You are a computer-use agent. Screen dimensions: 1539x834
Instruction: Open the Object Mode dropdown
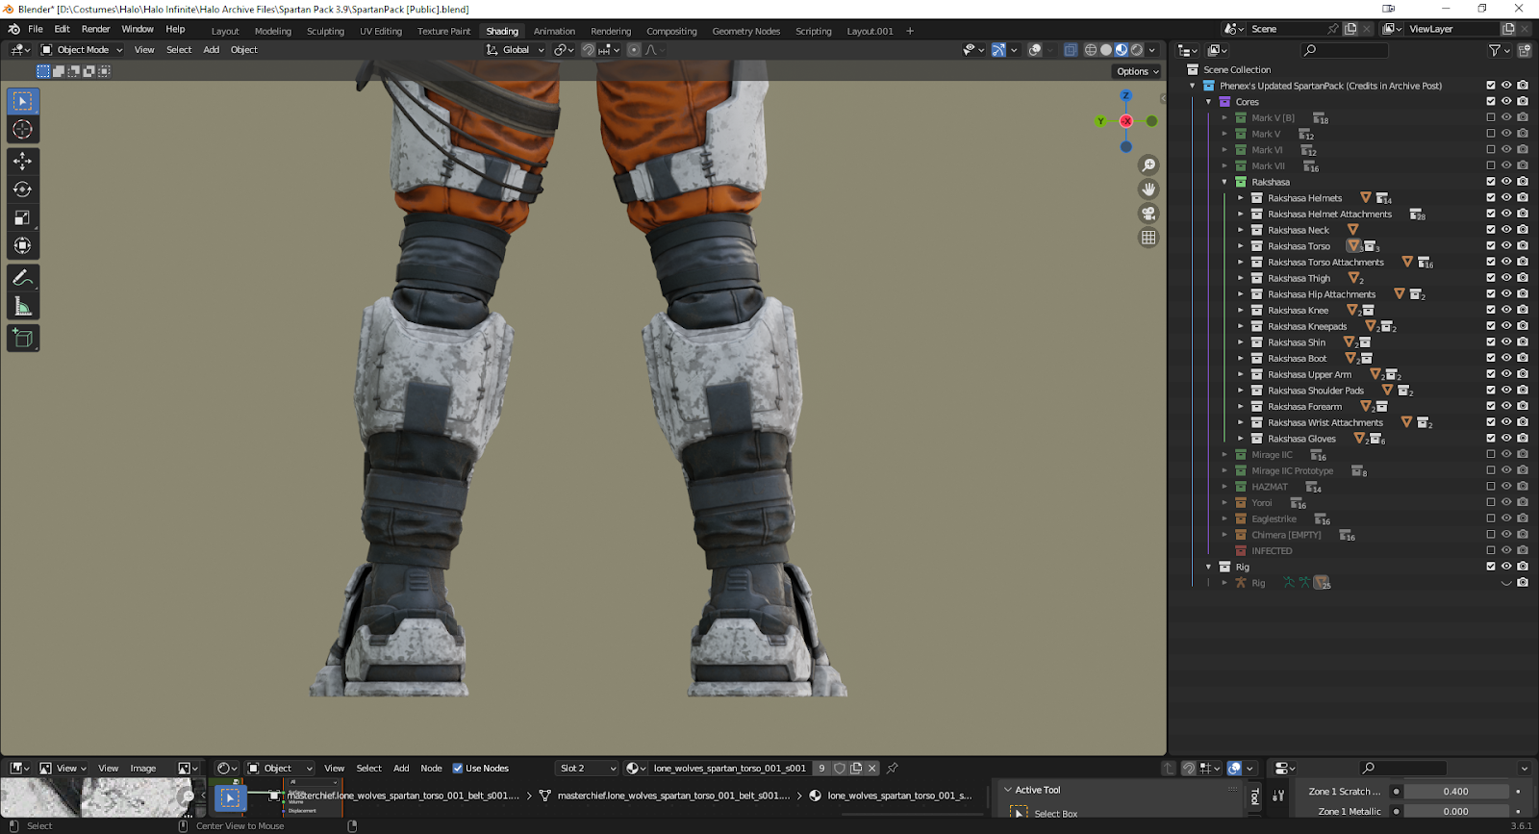tap(82, 50)
